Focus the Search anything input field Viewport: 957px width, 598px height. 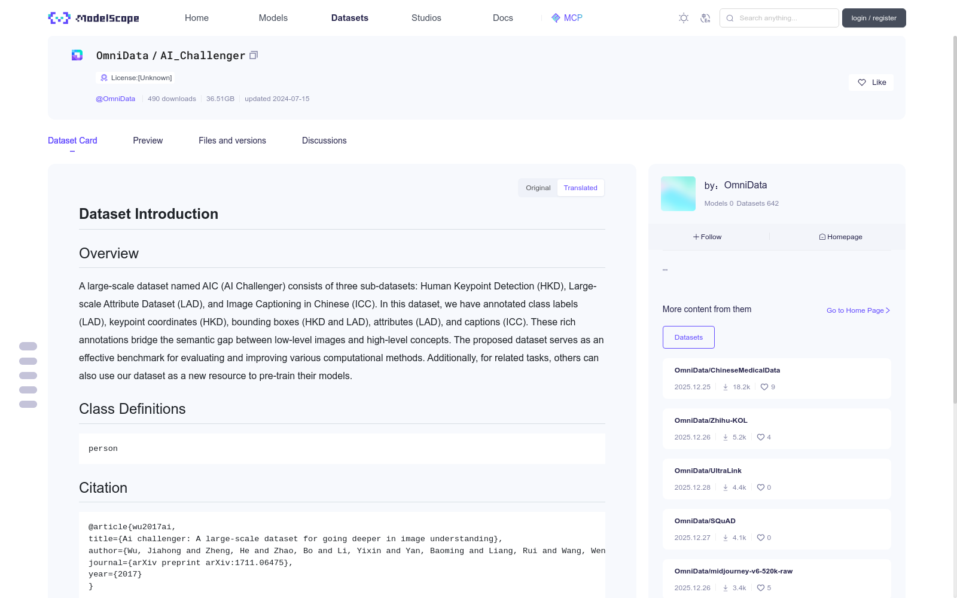click(779, 18)
